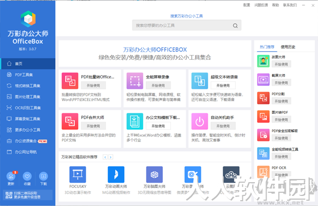Image resolution: width=318 pixels, height=206 pixels.
Task: Click the search box for office tools
Action: pyautogui.click(x=187, y=25)
